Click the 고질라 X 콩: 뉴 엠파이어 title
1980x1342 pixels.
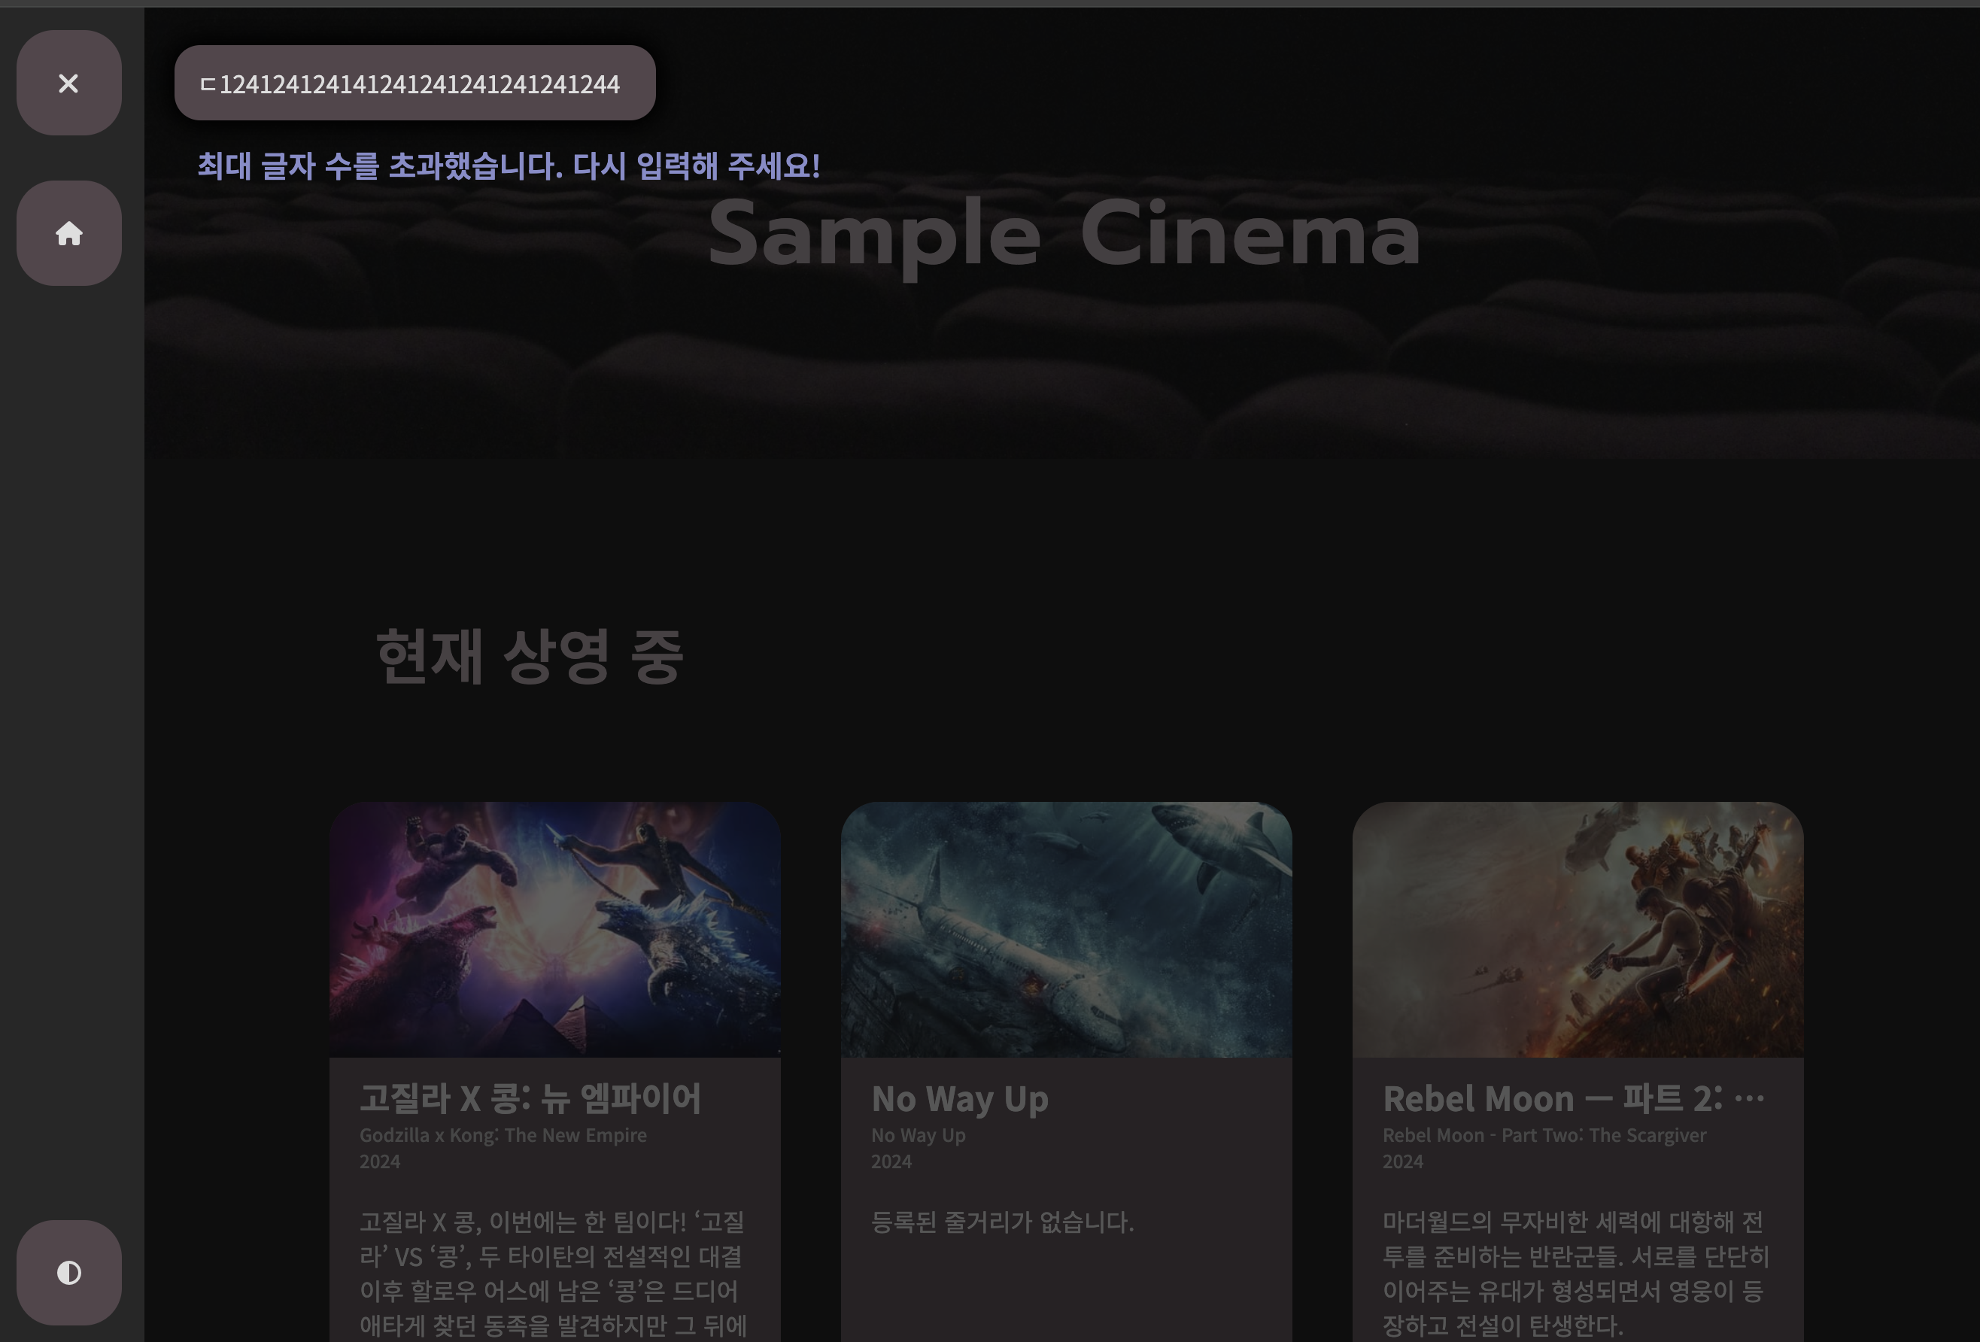point(530,1098)
